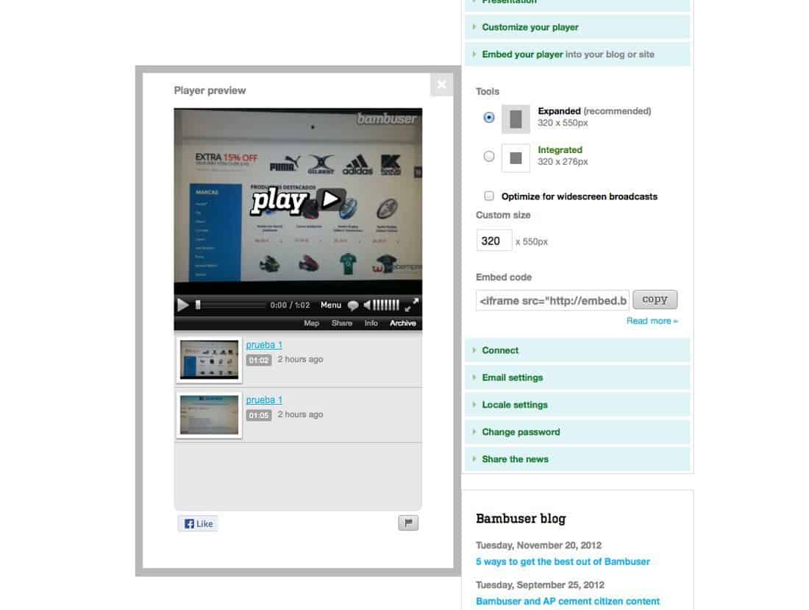
Task: Expand the Email settings section
Action: tap(577, 377)
